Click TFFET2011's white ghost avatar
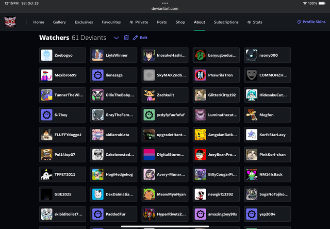This screenshot has height=229, width=330. [x=46, y=174]
